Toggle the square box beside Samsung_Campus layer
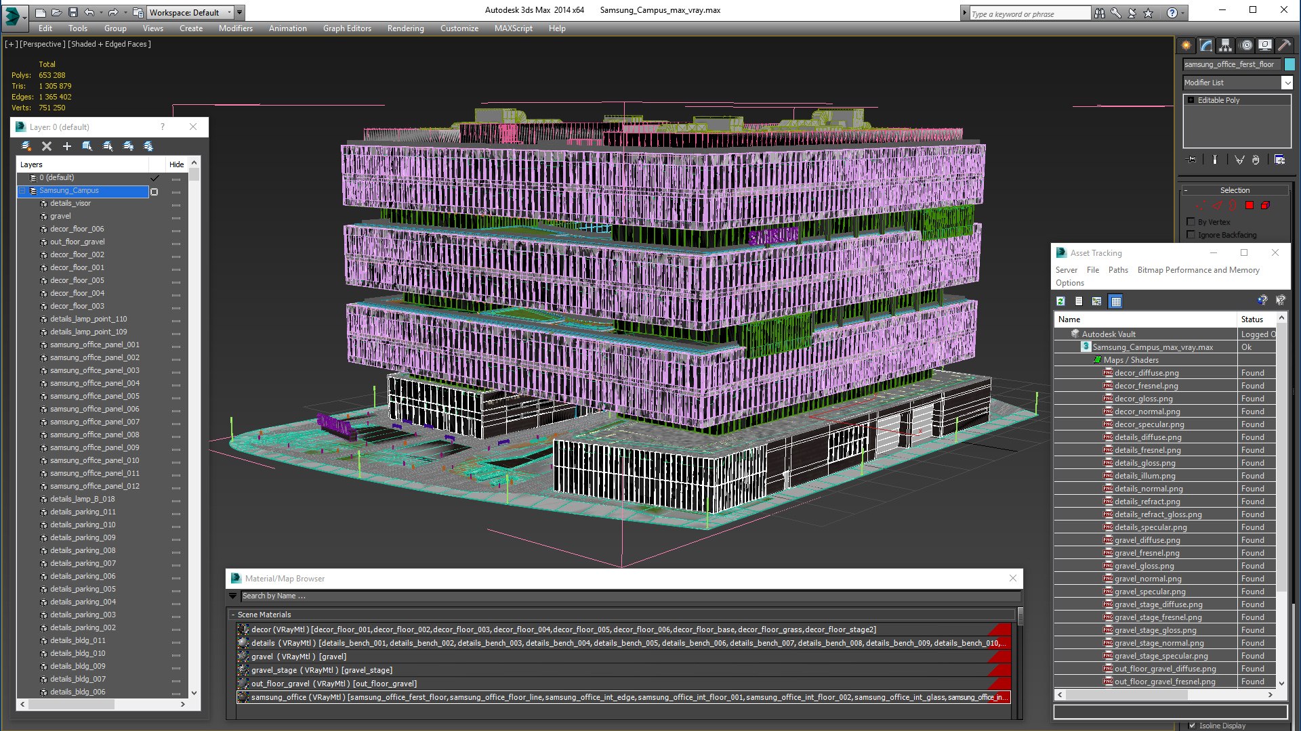Viewport: 1301px width, 731px height. (154, 192)
